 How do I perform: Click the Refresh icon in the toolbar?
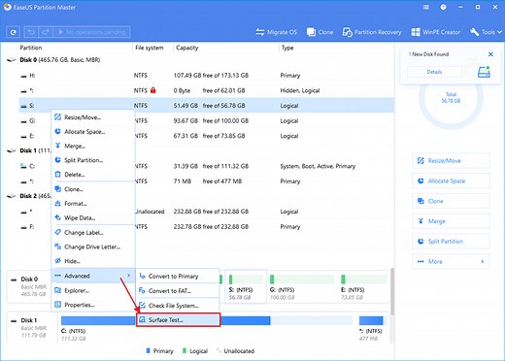pyautogui.click(x=14, y=32)
